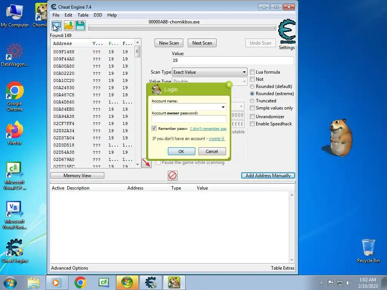This screenshot has width=387, height=290.
Task: Open the Help menu
Action: pos(112,15)
